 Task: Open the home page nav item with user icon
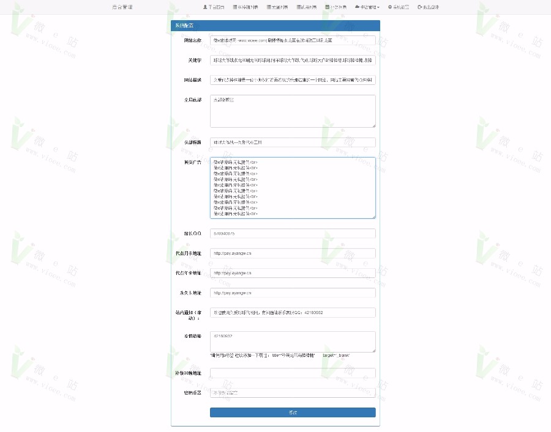(214, 7)
